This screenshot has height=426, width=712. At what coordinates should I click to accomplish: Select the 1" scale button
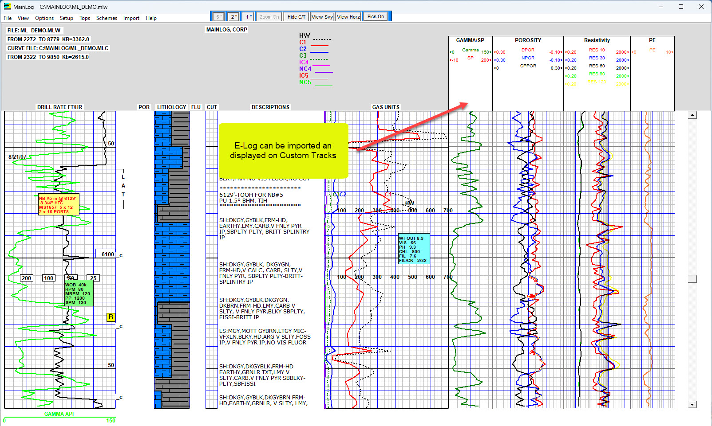click(249, 17)
